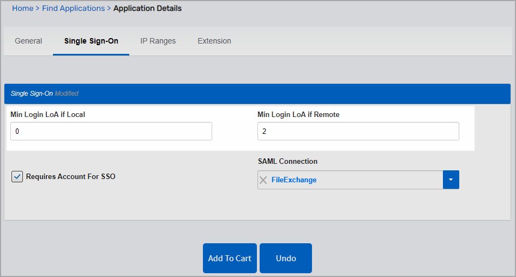Focus the Min Login LoA if Remote field
The width and height of the screenshot is (516, 277).
point(358,131)
